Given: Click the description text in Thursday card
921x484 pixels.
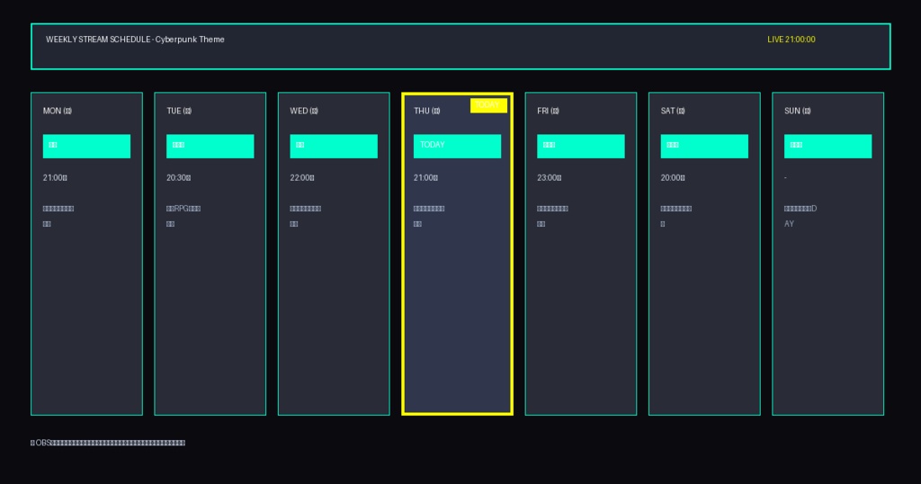Looking at the screenshot, I should (429, 216).
